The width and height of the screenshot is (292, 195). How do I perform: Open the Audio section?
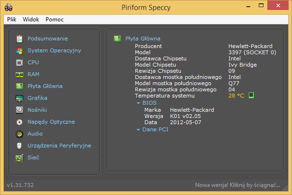tap(35, 134)
